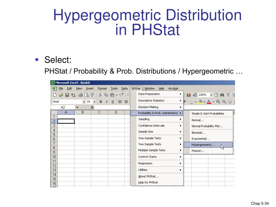Open Print Preview with magnifier page icon
This screenshot has height=207, width=276.
(x=87, y=95)
